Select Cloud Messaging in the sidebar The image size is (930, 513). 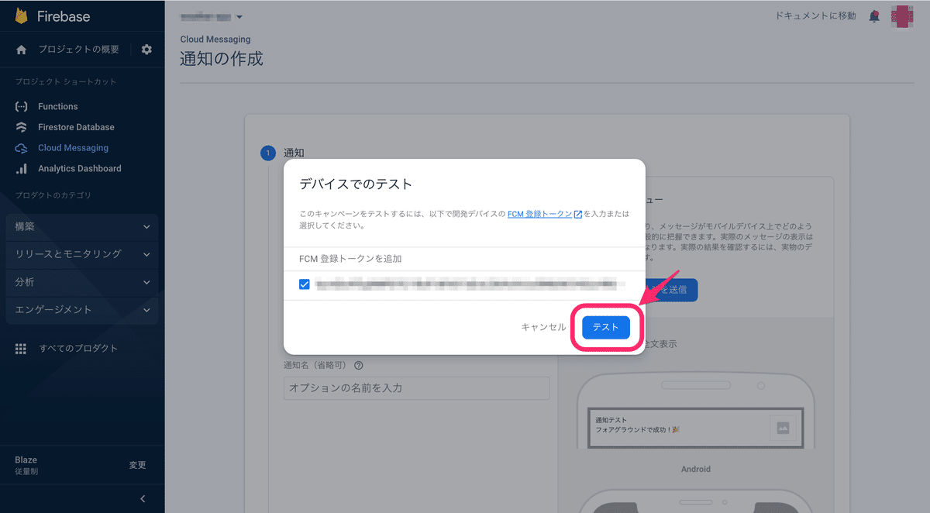click(x=73, y=148)
